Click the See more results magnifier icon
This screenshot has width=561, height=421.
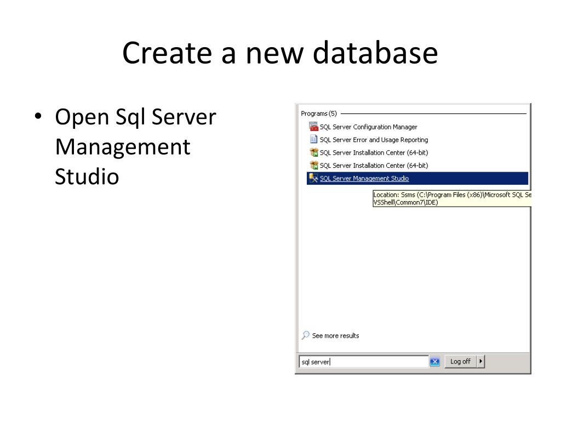tap(305, 335)
